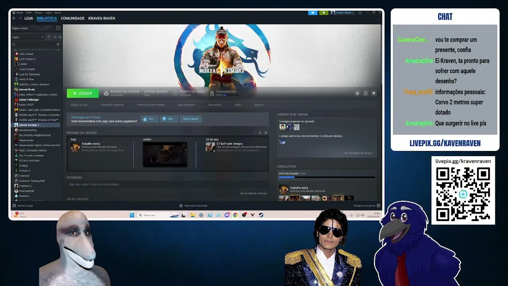
Task: Add Mortal Kombat 1 to favorites with heart icon
Action: 373,93
